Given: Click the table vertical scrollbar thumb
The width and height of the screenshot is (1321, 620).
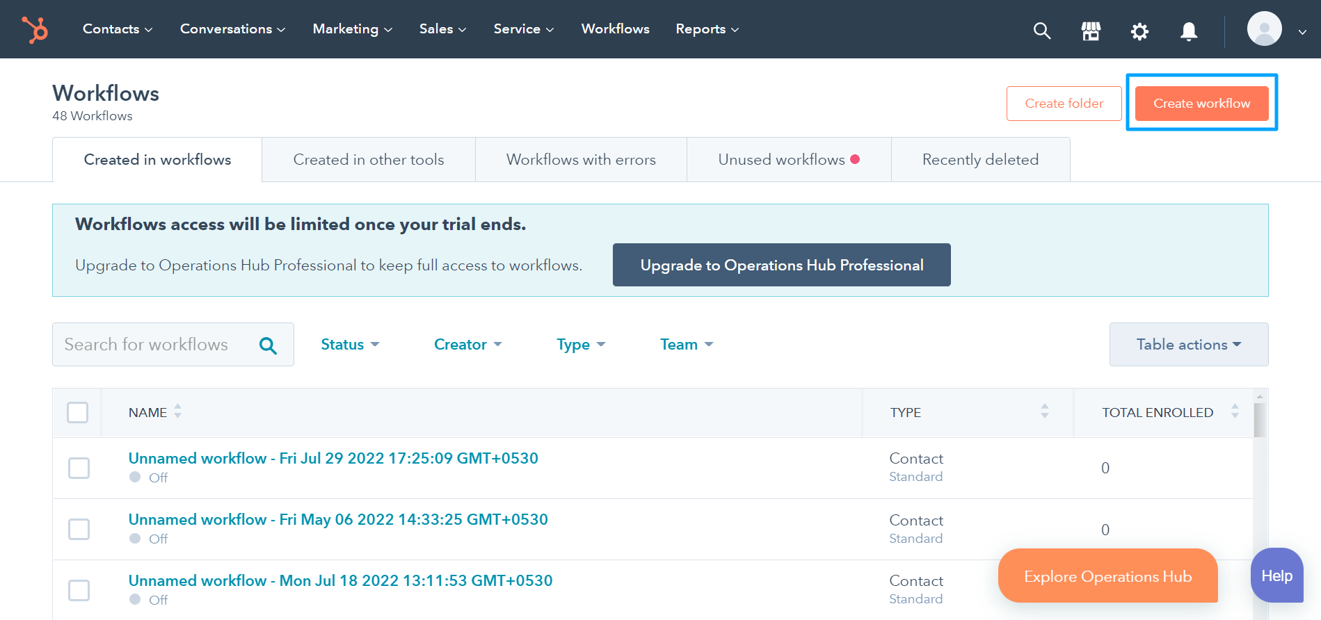Looking at the screenshot, I should [1259, 419].
